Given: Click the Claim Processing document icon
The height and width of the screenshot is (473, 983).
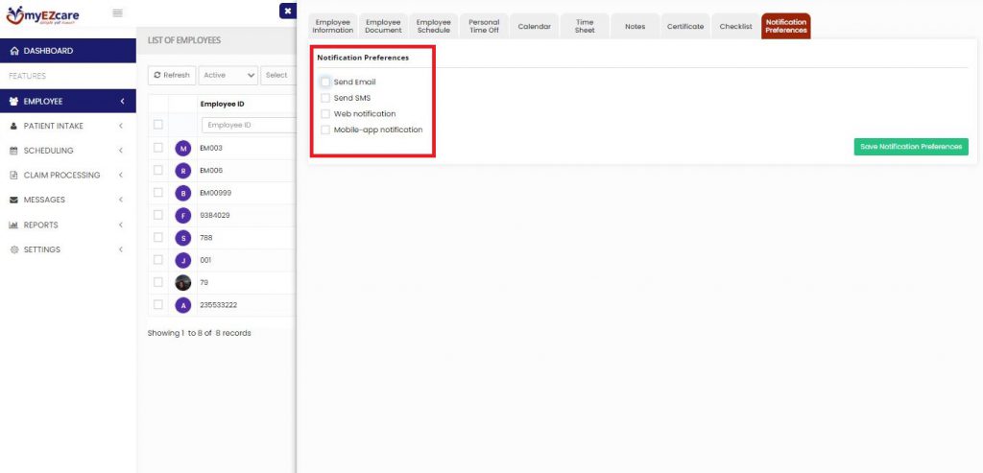Looking at the screenshot, I should click(x=13, y=176).
